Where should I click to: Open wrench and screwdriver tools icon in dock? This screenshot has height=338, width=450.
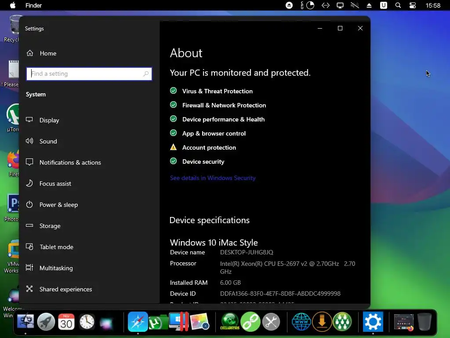coord(271,322)
